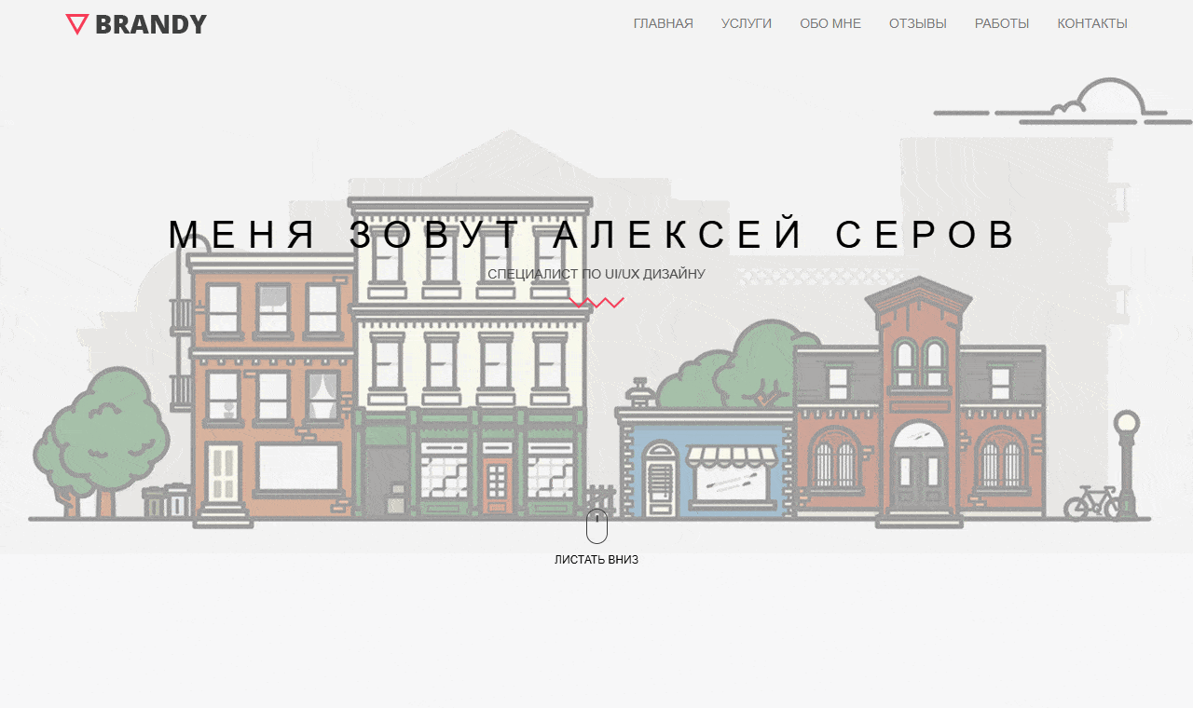Open the ОТЗЫВЫ navigation item

[x=918, y=23]
